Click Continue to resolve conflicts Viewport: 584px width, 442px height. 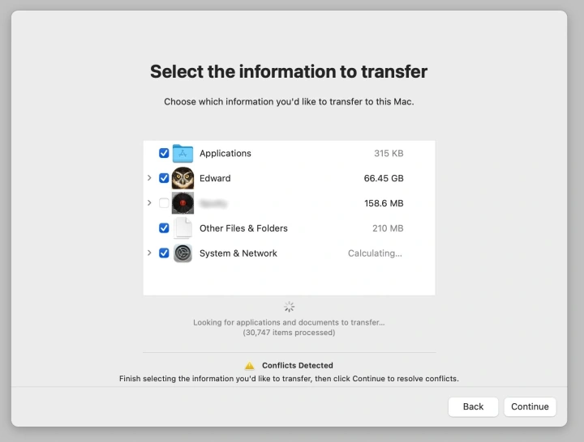pos(530,406)
